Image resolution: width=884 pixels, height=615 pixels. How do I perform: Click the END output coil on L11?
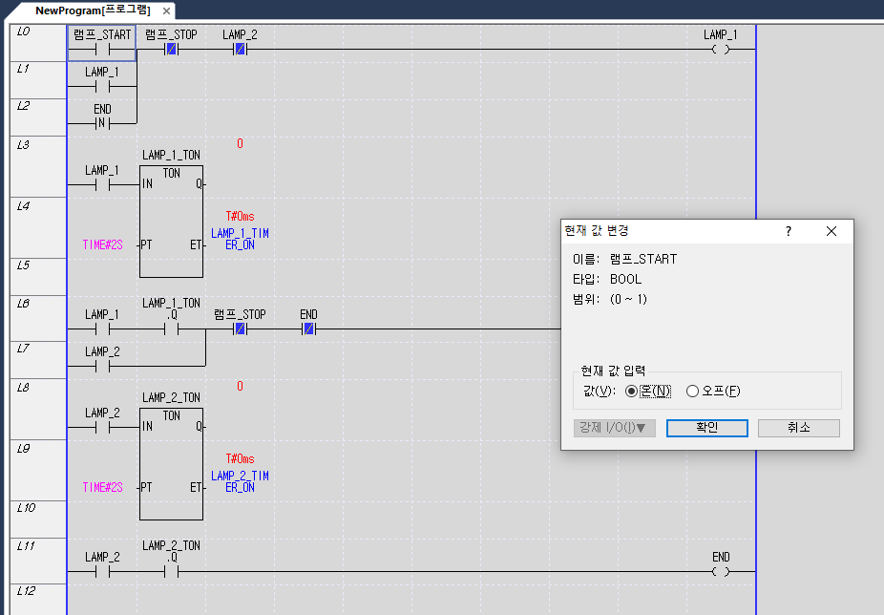(x=721, y=572)
